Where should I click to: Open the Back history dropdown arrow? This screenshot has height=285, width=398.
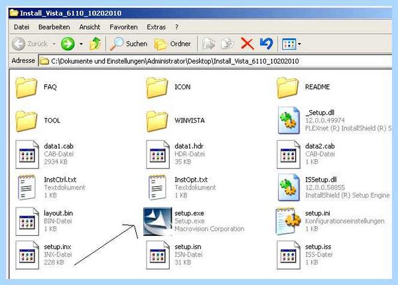point(54,44)
